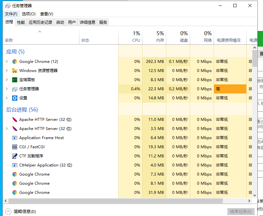263x216 pixels.
Task: Sort by the 网络 column header
Action: coord(202,37)
